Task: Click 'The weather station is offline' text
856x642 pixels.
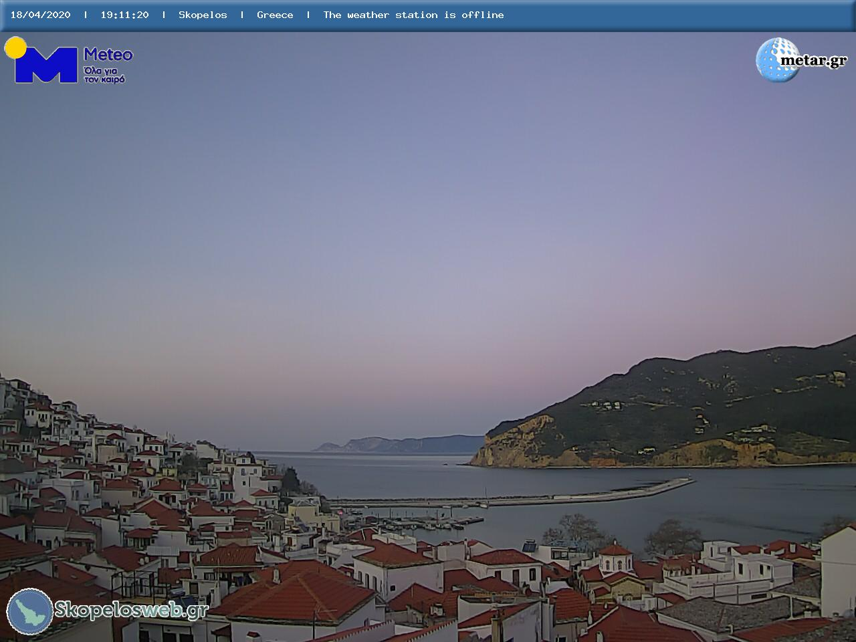Action: [x=413, y=15]
